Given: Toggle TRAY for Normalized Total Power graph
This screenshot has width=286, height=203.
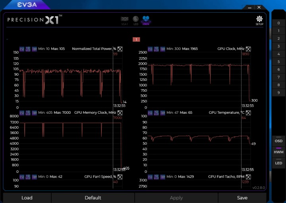Looking at the screenshot, I should point(34,49).
